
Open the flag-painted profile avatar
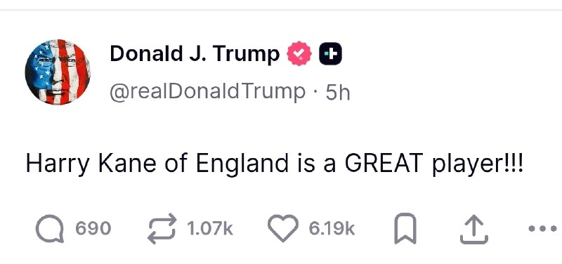[x=58, y=72]
